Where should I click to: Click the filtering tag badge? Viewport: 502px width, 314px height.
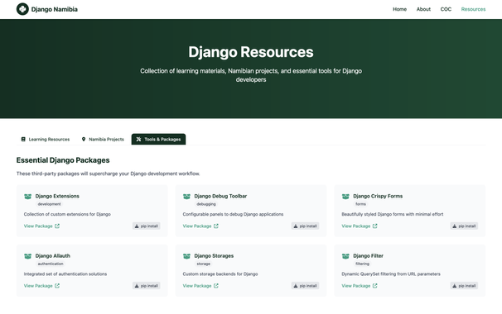coord(362,264)
